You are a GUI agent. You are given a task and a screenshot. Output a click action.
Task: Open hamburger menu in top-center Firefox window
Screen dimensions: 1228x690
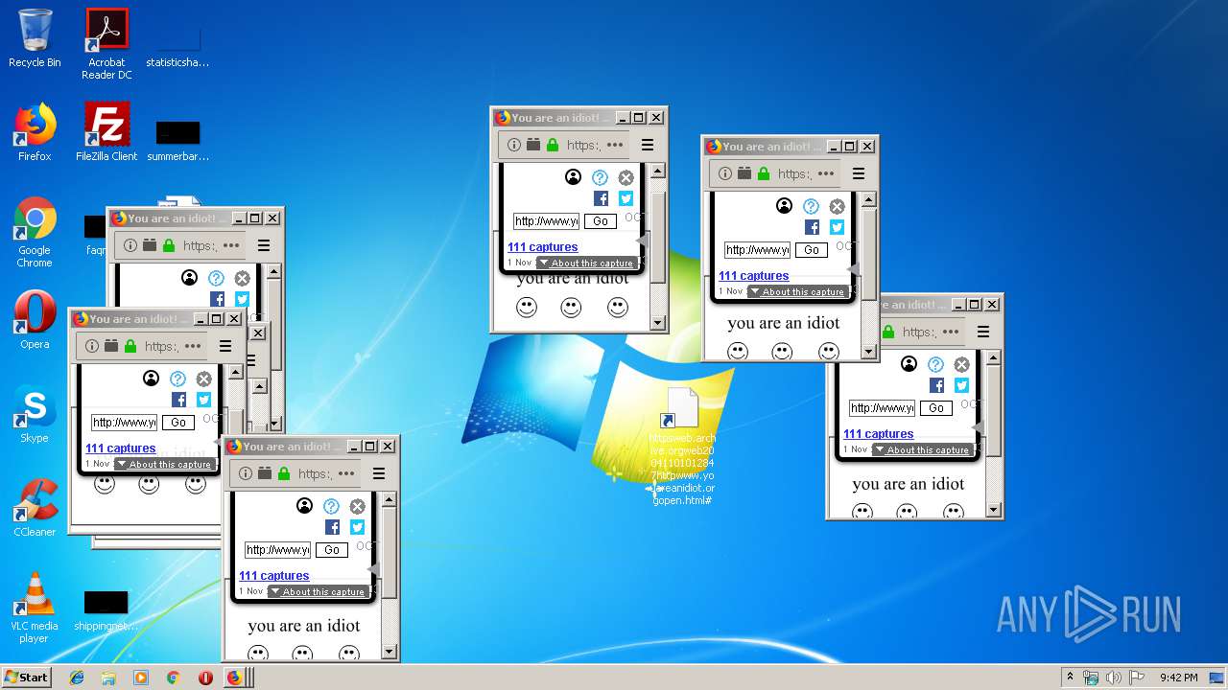(x=648, y=145)
